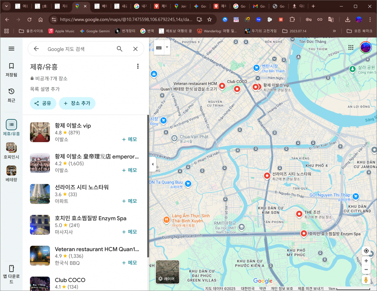Clear the search with the X icon
377x291 pixels.
135,49
